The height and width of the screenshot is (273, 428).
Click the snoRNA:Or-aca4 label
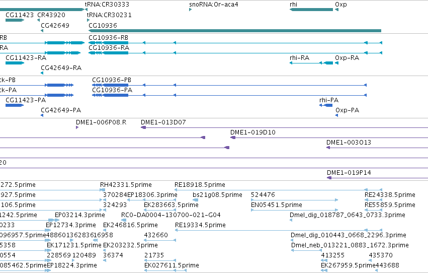click(213, 5)
